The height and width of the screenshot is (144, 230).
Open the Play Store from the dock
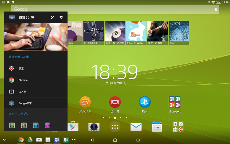click(73, 127)
